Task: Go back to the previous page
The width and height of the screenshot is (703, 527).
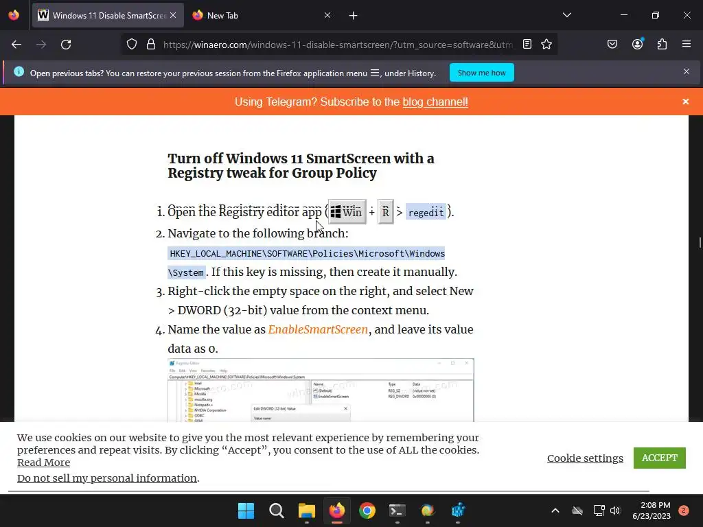Action: pyautogui.click(x=16, y=45)
